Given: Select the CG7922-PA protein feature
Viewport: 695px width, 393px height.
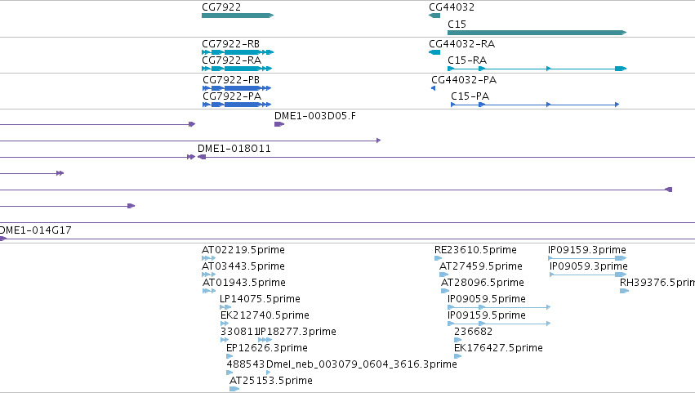Looking at the screenshot, I should [x=237, y=105].
